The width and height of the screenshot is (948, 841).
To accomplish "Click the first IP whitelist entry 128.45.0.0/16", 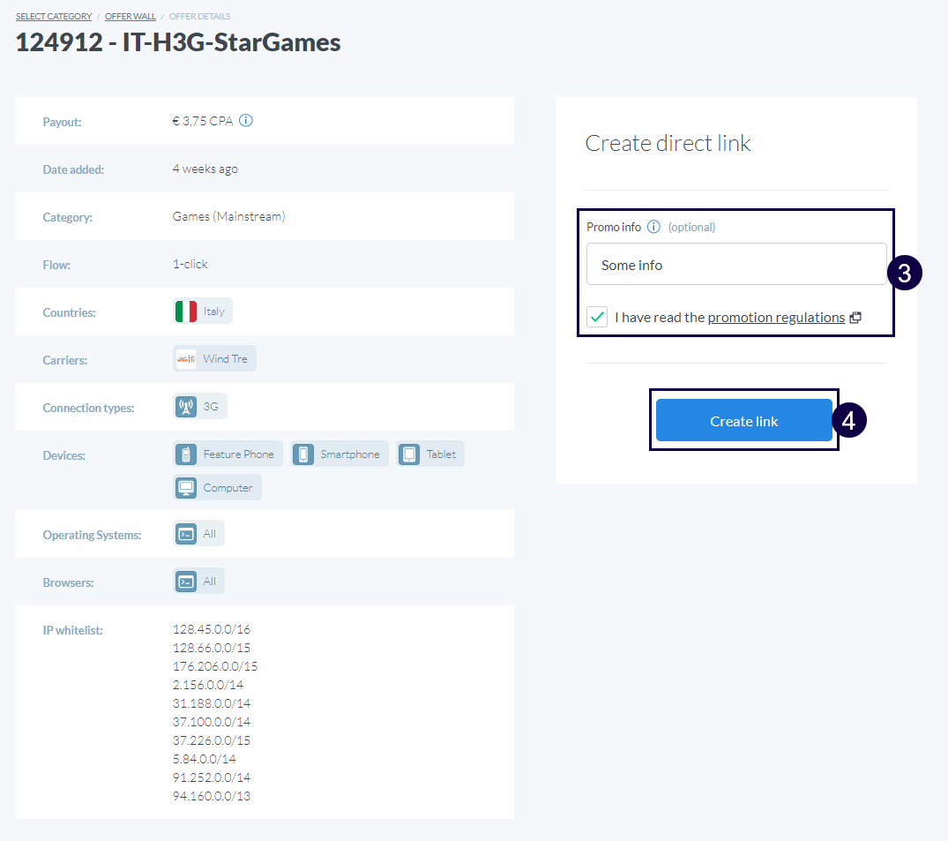I will [x=212, y=629].
